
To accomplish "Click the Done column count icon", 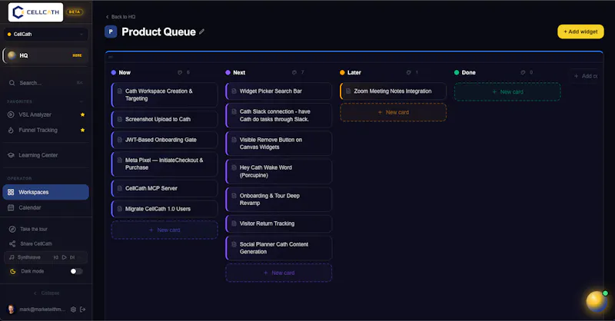I will click(x=523, y=72).
